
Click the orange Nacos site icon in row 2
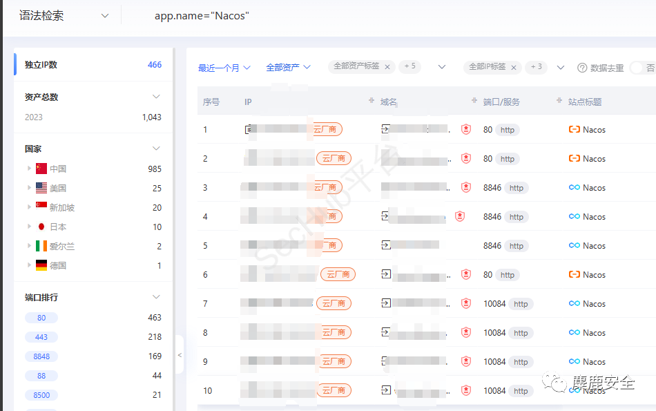pos(574,158)
